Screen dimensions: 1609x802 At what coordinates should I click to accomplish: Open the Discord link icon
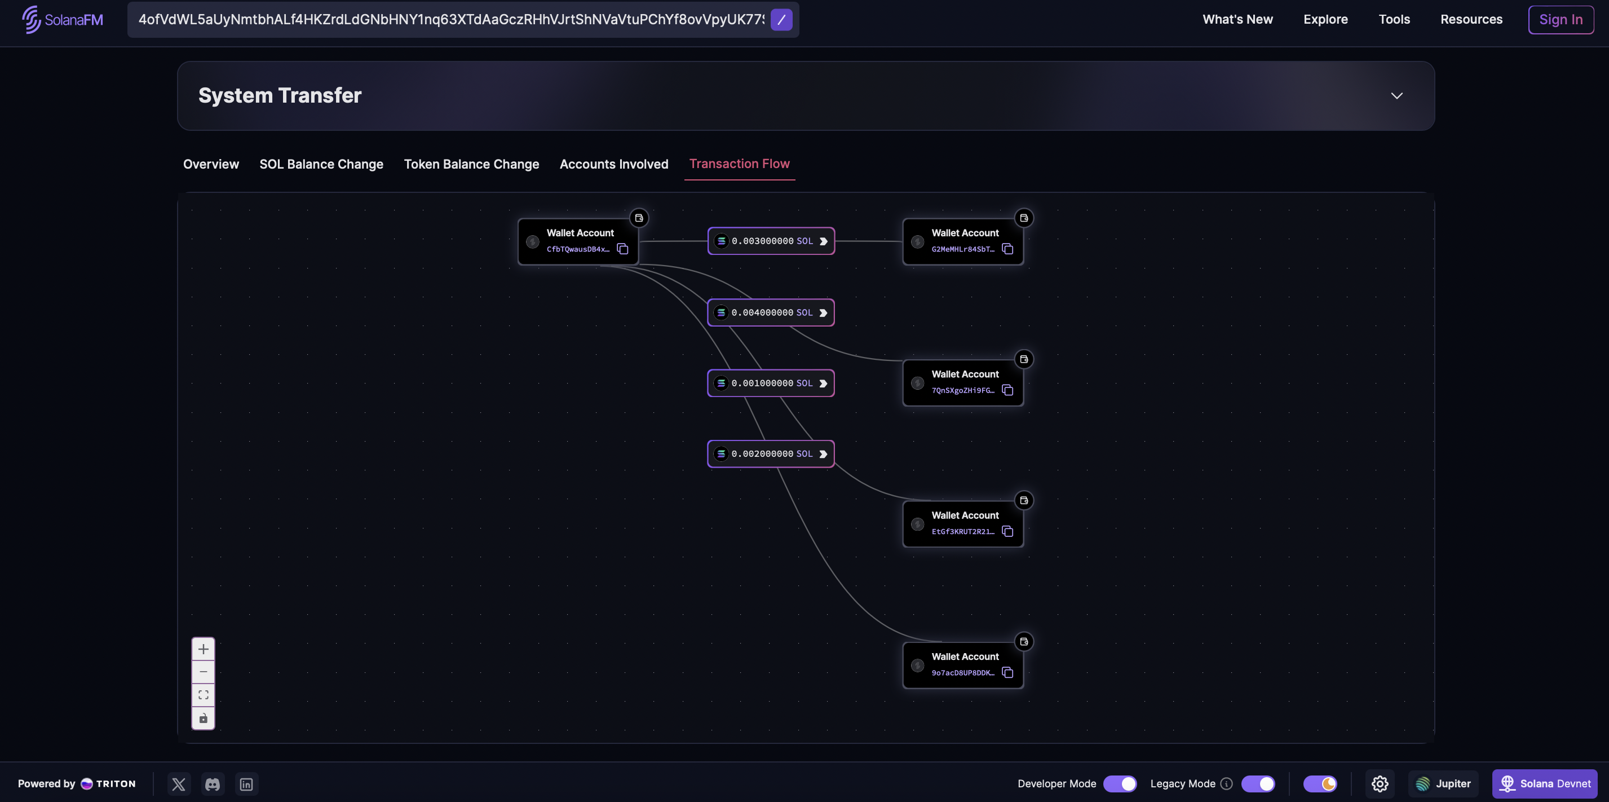click(x=213, y=784)
